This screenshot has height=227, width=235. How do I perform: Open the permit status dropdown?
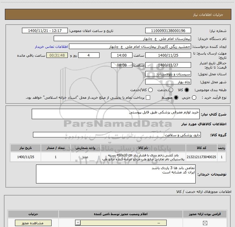(x=121, y=223)
